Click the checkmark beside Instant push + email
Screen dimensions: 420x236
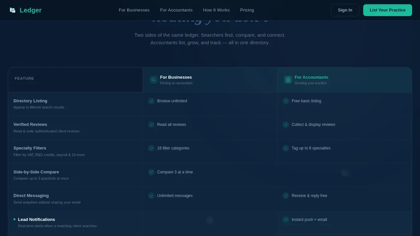(286, 220)
